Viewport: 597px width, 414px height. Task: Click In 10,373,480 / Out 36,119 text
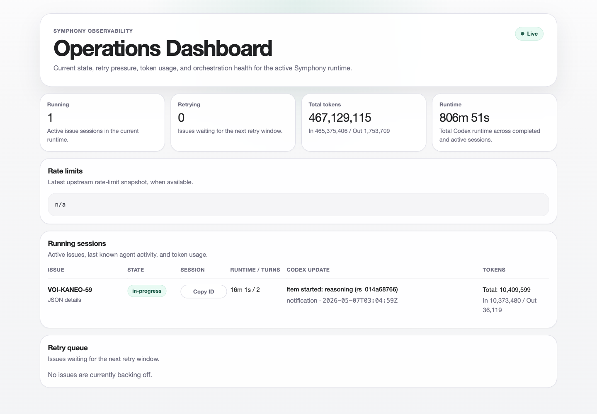click(510, 305)
